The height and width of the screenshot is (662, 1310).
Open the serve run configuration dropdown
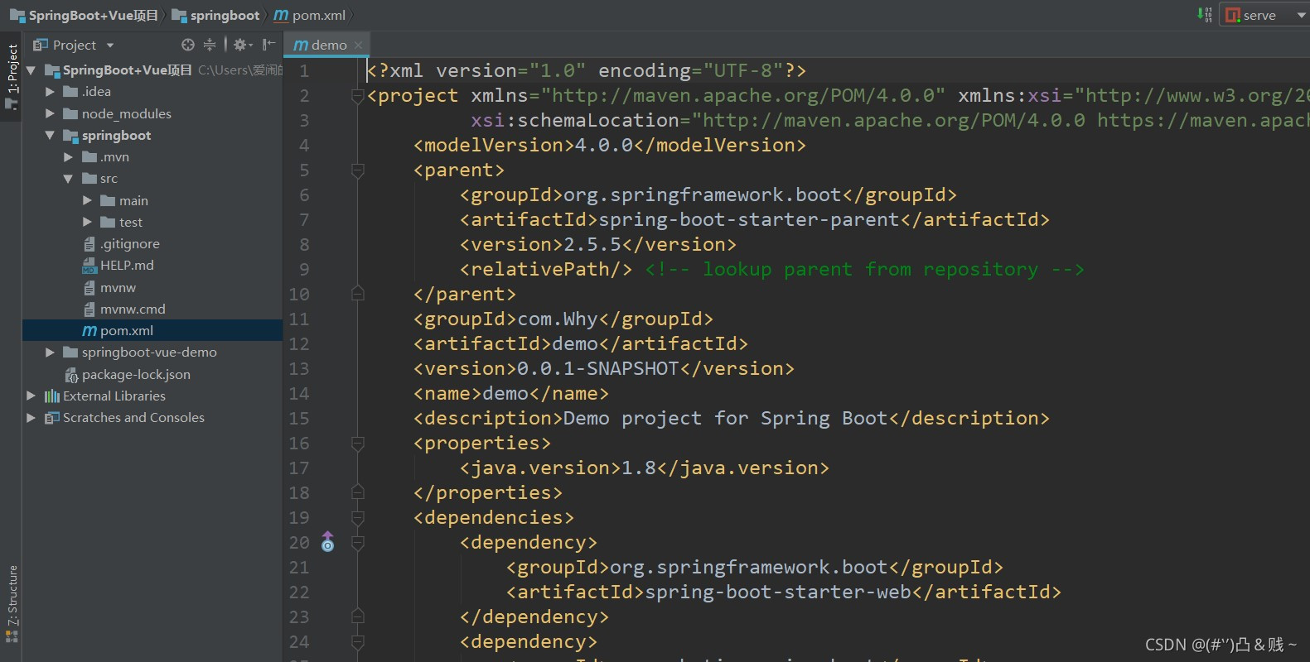coord(1264,15)
